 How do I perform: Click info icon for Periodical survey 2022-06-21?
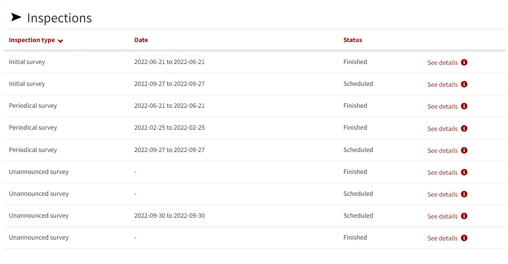pos(464,106)
